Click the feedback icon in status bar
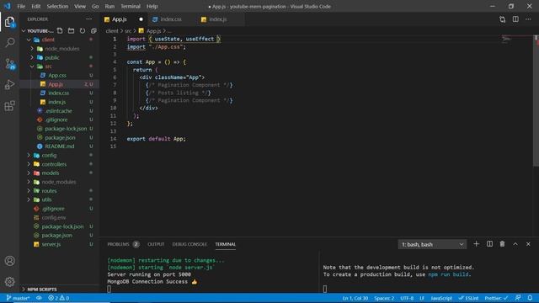 click(518, 298)
